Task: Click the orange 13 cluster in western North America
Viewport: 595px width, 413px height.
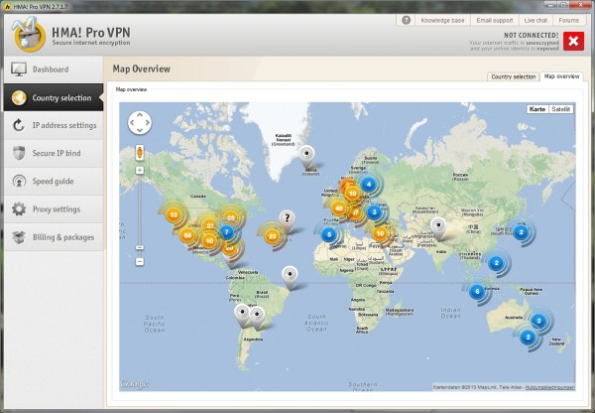Action: [174, 215]
